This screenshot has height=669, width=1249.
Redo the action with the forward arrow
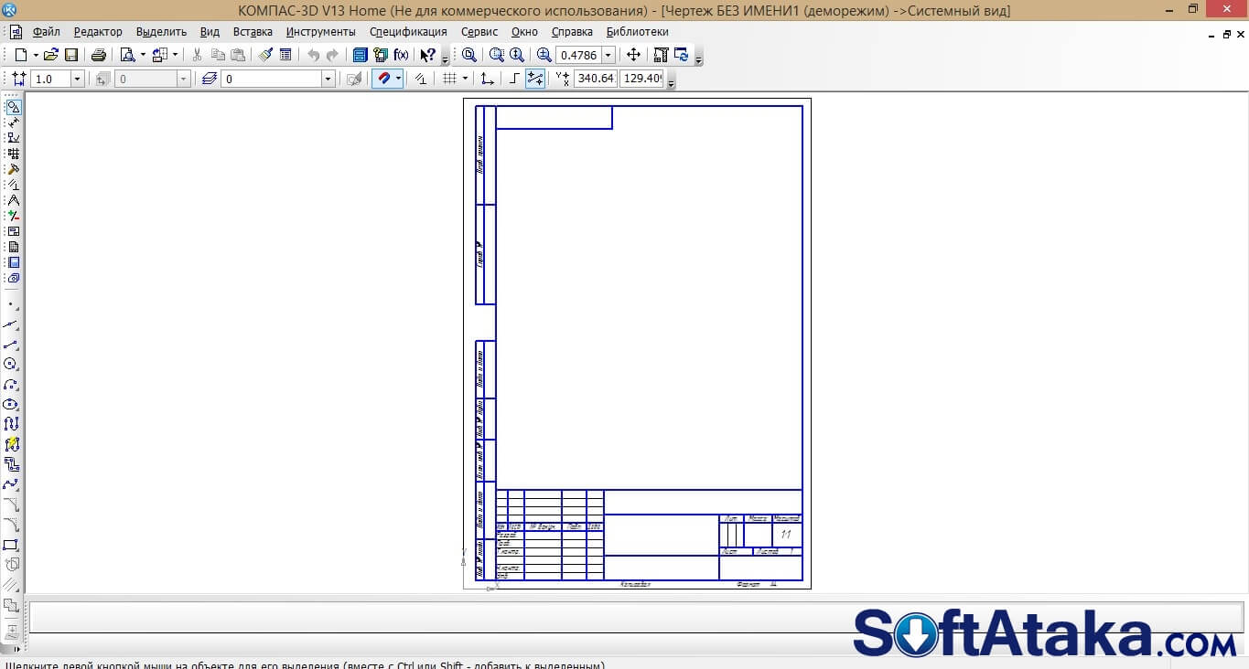point(332,55)
